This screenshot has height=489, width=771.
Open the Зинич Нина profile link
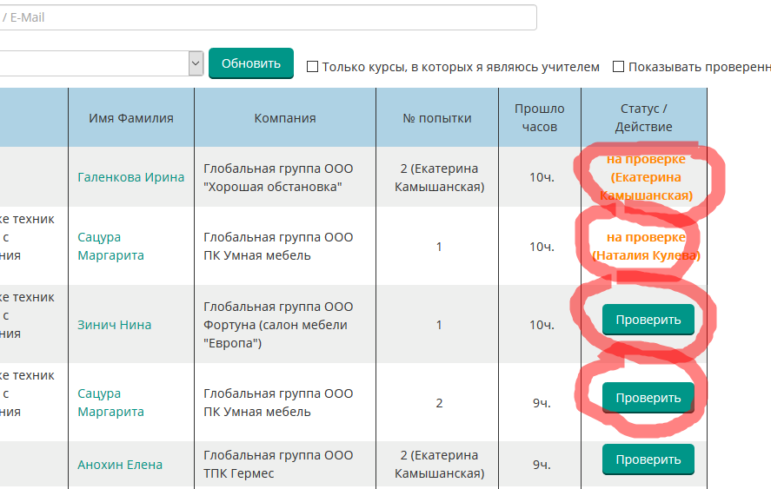click(115, 325)
